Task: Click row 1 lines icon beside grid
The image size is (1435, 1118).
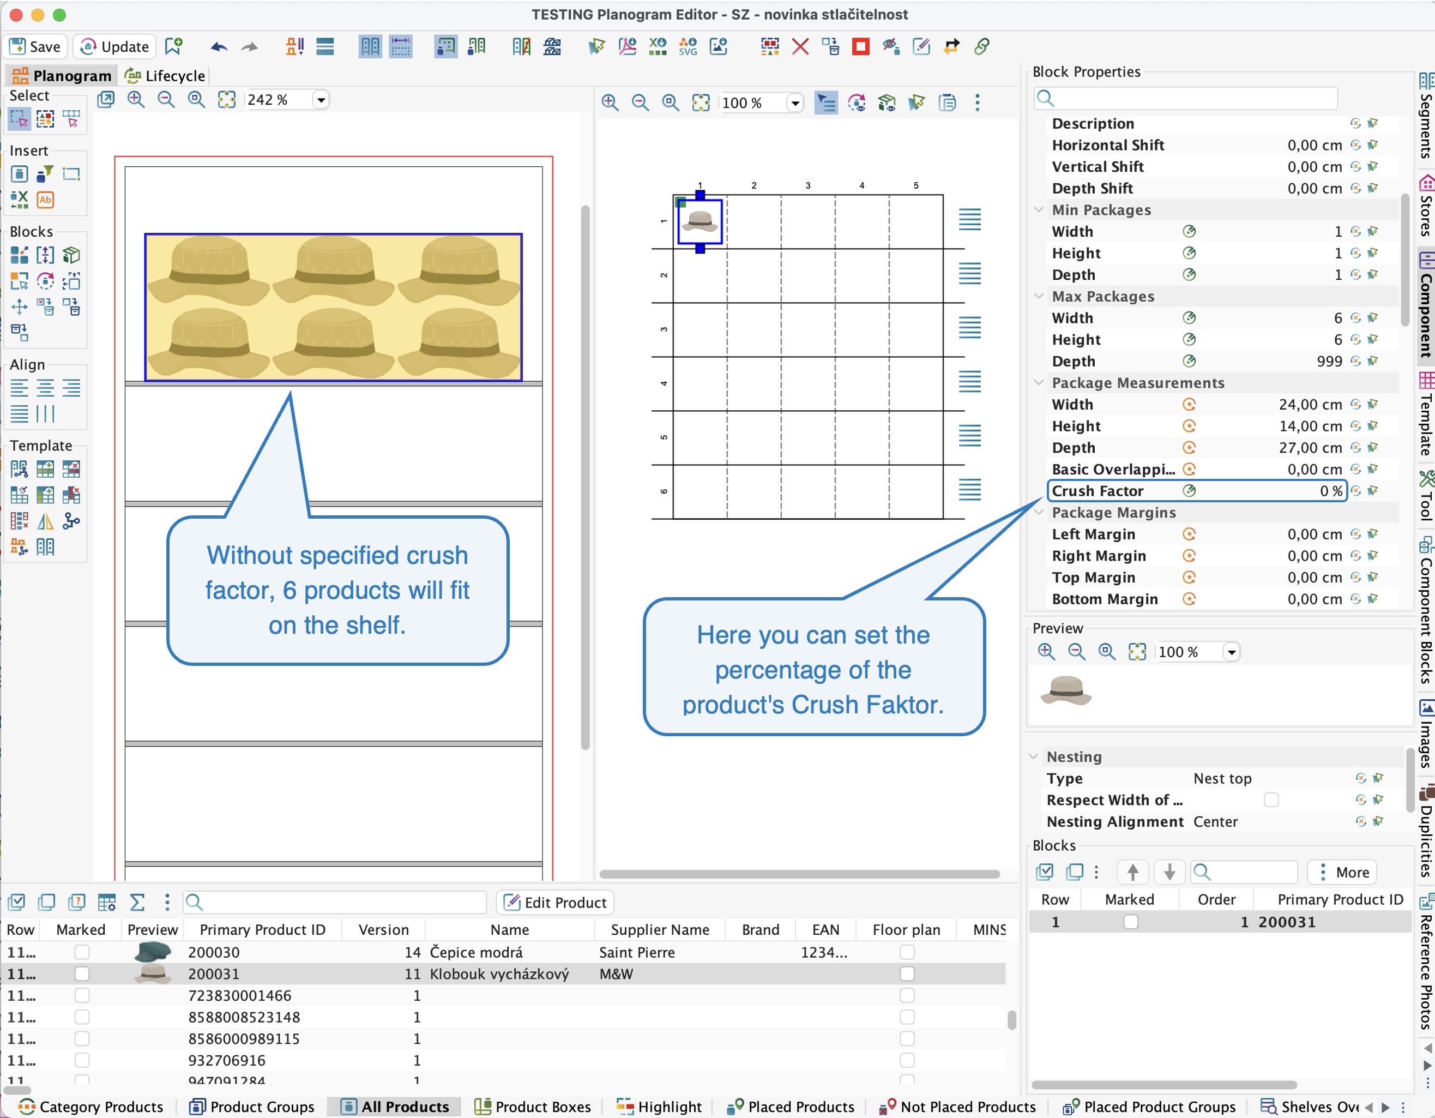Action: pos(969,220)
